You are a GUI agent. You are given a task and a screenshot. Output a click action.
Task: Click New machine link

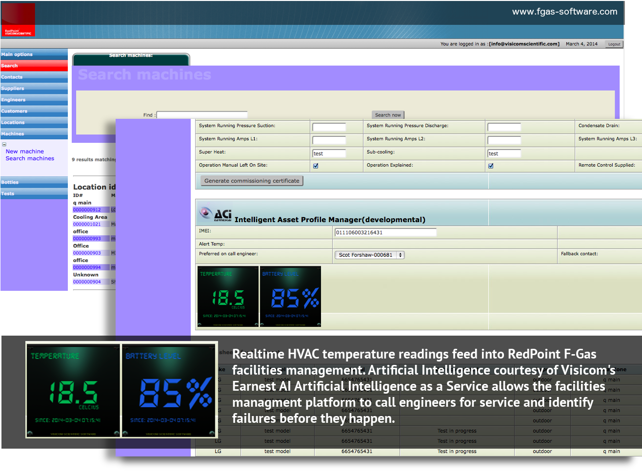point(25,151)
